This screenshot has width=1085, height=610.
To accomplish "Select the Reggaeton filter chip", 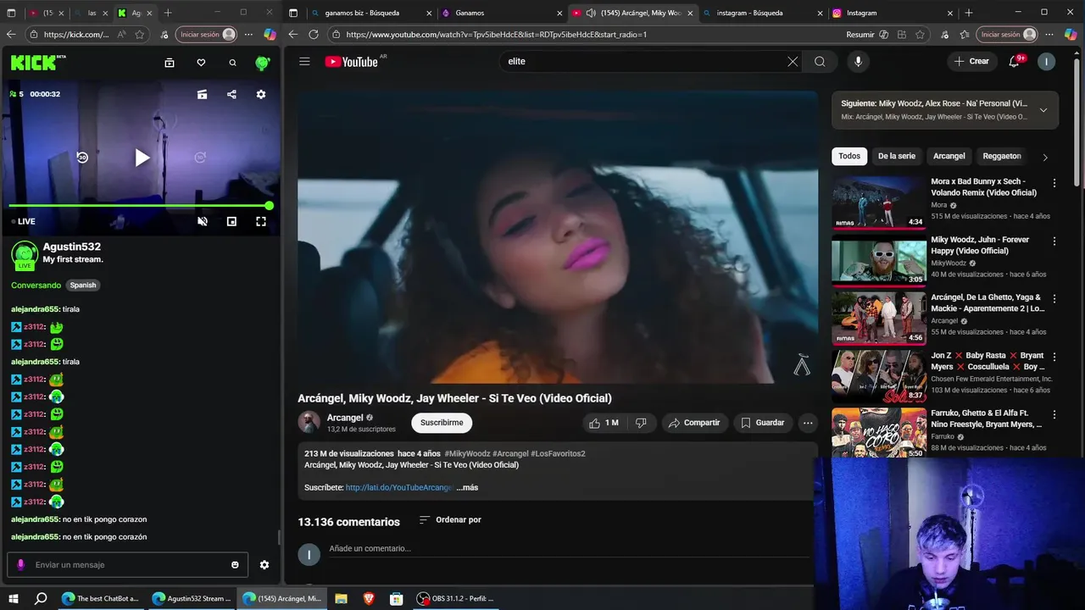I will (x=1002, y=156).
